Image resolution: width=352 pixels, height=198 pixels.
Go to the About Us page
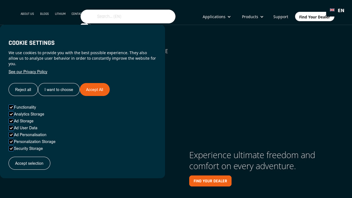coord(27,14)
